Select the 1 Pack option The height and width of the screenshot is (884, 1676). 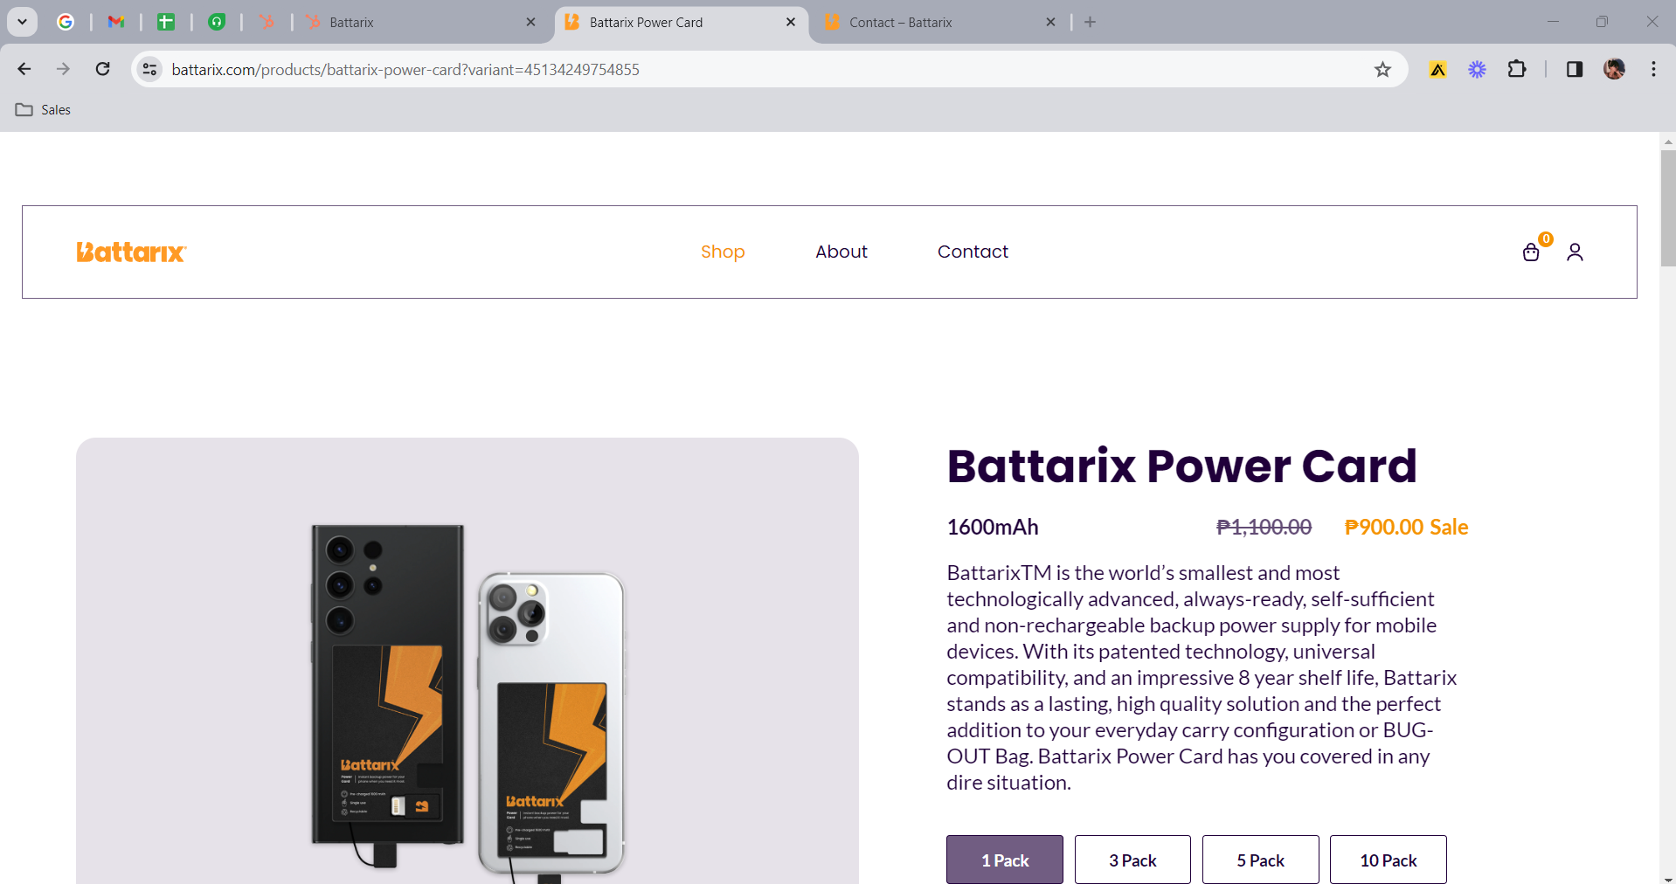pos(1005,860)
